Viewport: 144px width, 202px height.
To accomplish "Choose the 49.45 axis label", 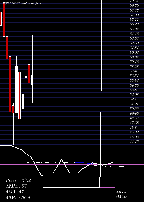I will (x=134, y=113).
